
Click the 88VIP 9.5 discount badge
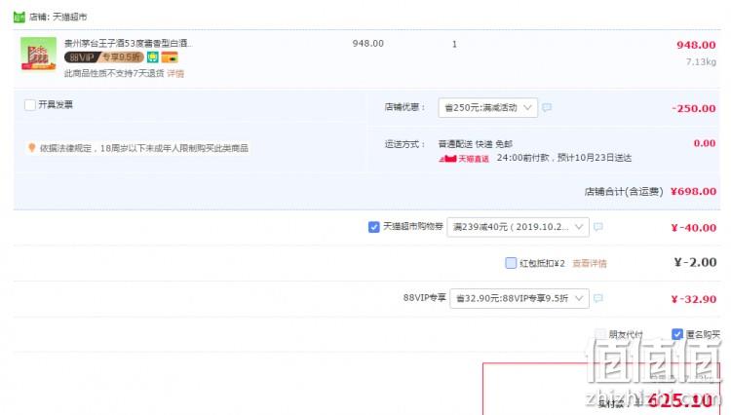tap(104, 57)
